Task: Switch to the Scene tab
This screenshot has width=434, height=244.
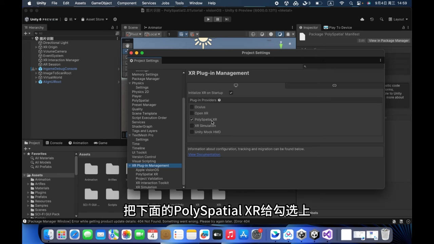Action: tap(131, 27)
